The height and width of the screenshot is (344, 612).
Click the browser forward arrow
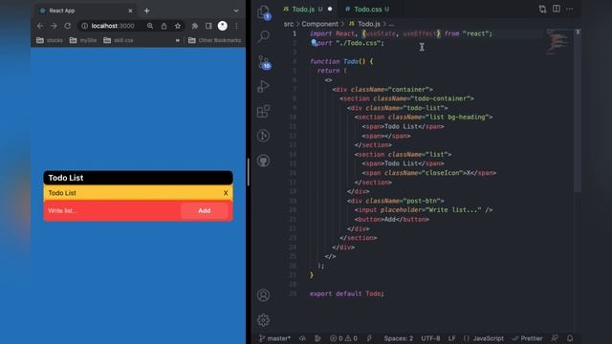54,26
